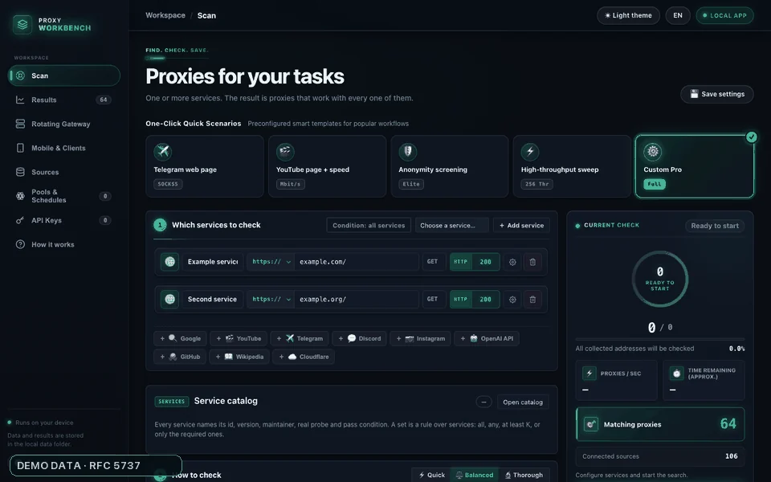
Task: Open the EN language selector
Action: [678, 15]
